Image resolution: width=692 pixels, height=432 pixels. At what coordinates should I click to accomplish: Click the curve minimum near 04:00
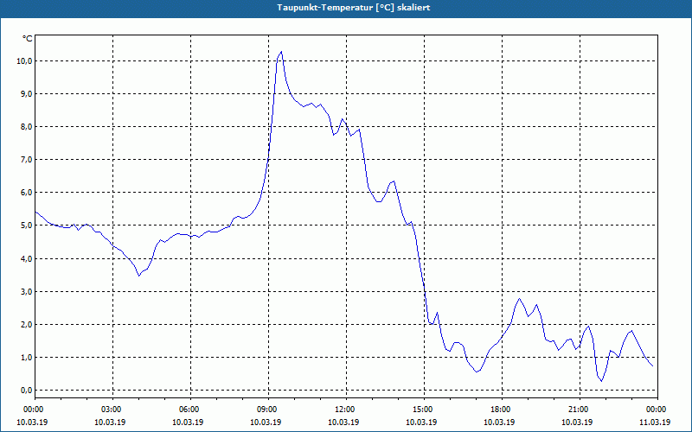(x=139, y=276)
